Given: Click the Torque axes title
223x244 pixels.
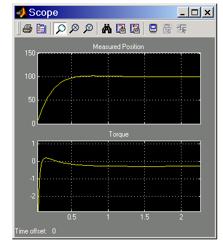Looking at the screenshot, I should coord(119,134).
